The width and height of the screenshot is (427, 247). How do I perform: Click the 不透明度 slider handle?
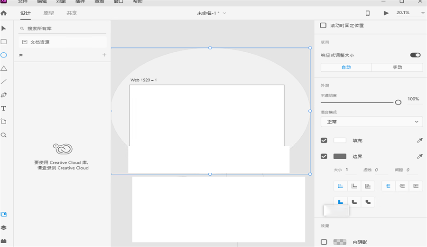tap(398, 102)
